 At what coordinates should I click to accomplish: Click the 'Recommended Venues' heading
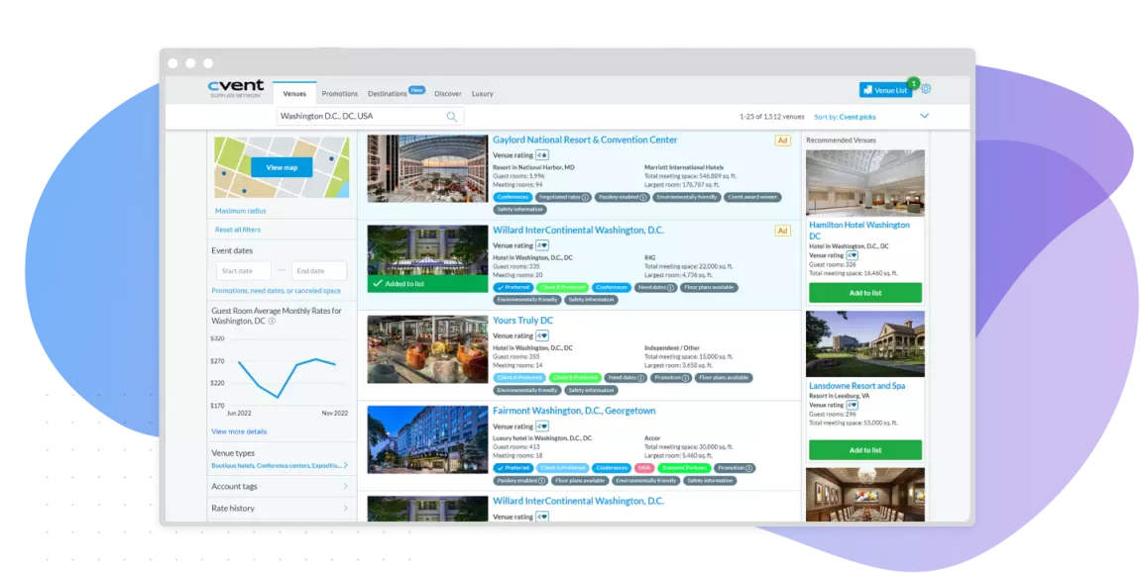click(841, 141)
